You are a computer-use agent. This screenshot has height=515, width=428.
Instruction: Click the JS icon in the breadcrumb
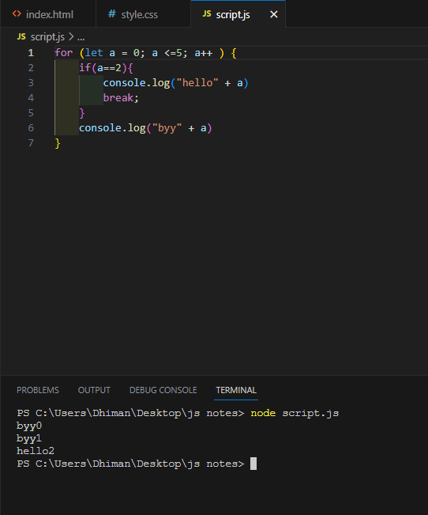click(21, 36)
